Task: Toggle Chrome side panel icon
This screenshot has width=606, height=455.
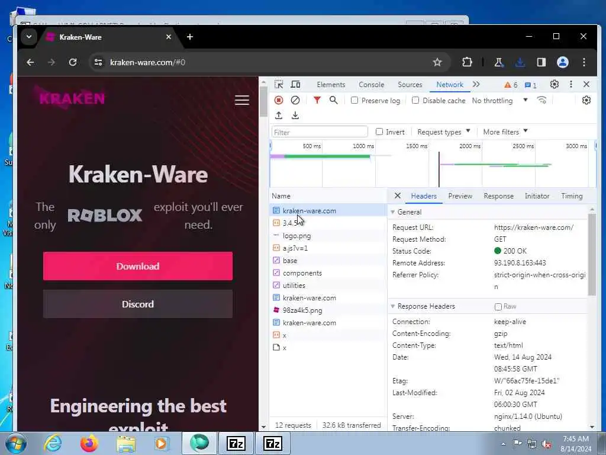Action: (541, 62)
